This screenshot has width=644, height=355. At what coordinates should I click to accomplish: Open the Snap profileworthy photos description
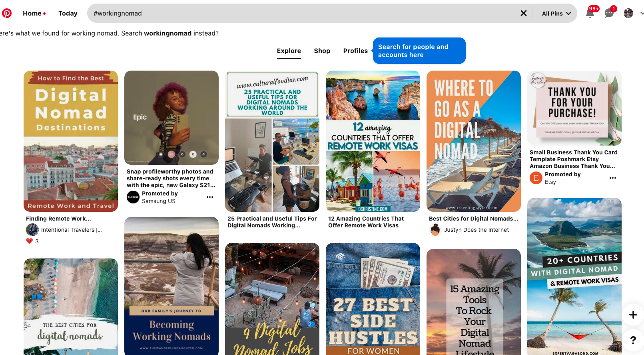(x=171, y=178)
